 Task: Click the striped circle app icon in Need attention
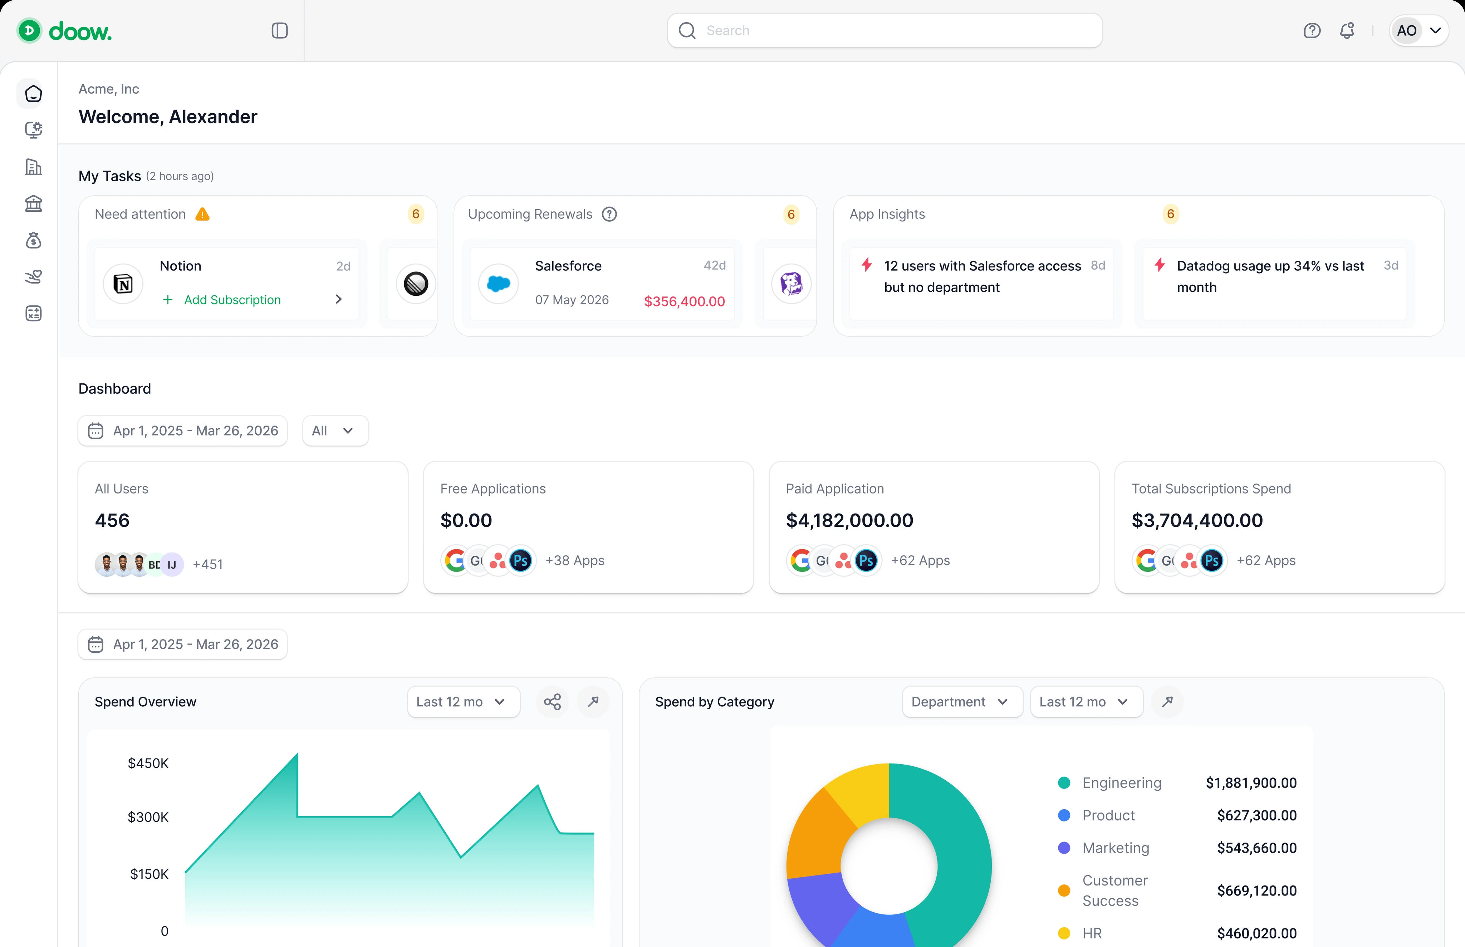416,284
